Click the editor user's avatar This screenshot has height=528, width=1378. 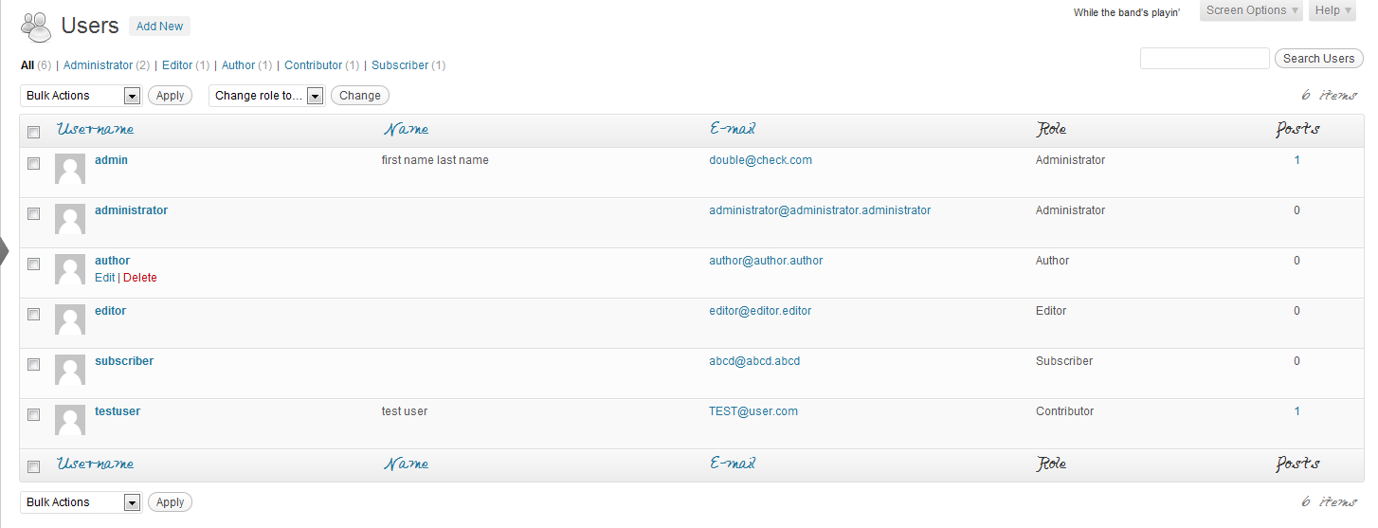coord(70,319)
